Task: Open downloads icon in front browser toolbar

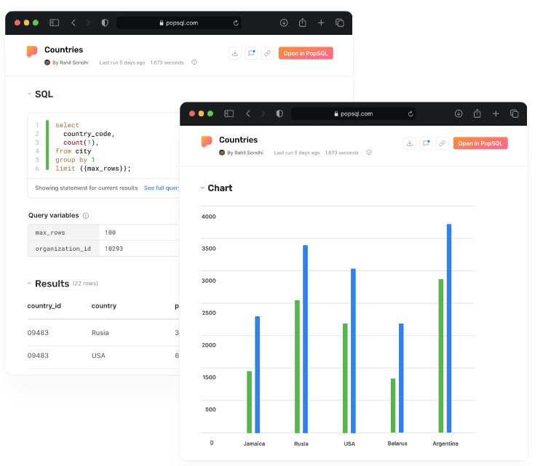Action: [459, 113]
